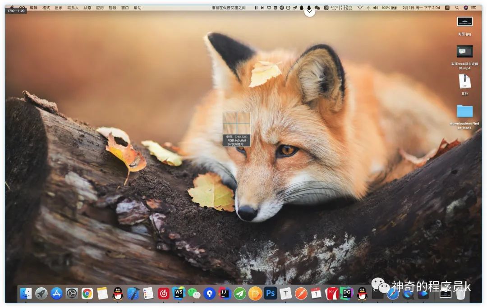Open the 状态 menu
Image resolution: width=487 pixels, height=308 pixels.
tap(87, 8)
